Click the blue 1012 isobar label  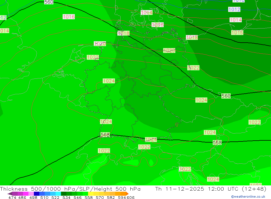(x=234, y=9)
